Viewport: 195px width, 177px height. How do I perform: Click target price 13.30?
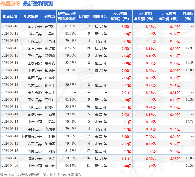[190, 99]
